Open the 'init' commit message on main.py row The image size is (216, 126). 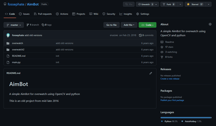pos(57,62)
